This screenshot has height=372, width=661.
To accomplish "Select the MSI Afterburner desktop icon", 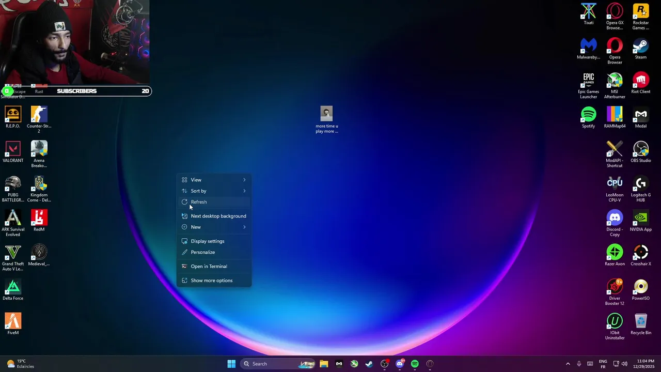I will 615,85.
